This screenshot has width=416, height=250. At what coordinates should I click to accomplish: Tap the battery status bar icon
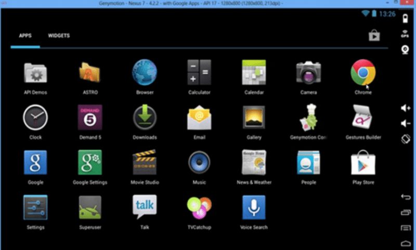coord(374,14)
